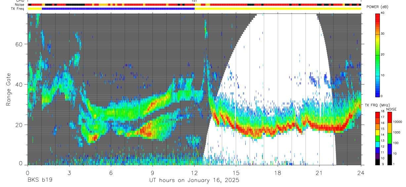Click the '24' tick on the UT hours axis

pyautogui.click(x=361, y=173)
